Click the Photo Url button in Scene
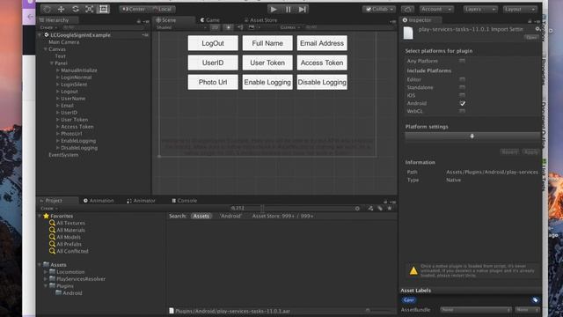 point(213,82)
